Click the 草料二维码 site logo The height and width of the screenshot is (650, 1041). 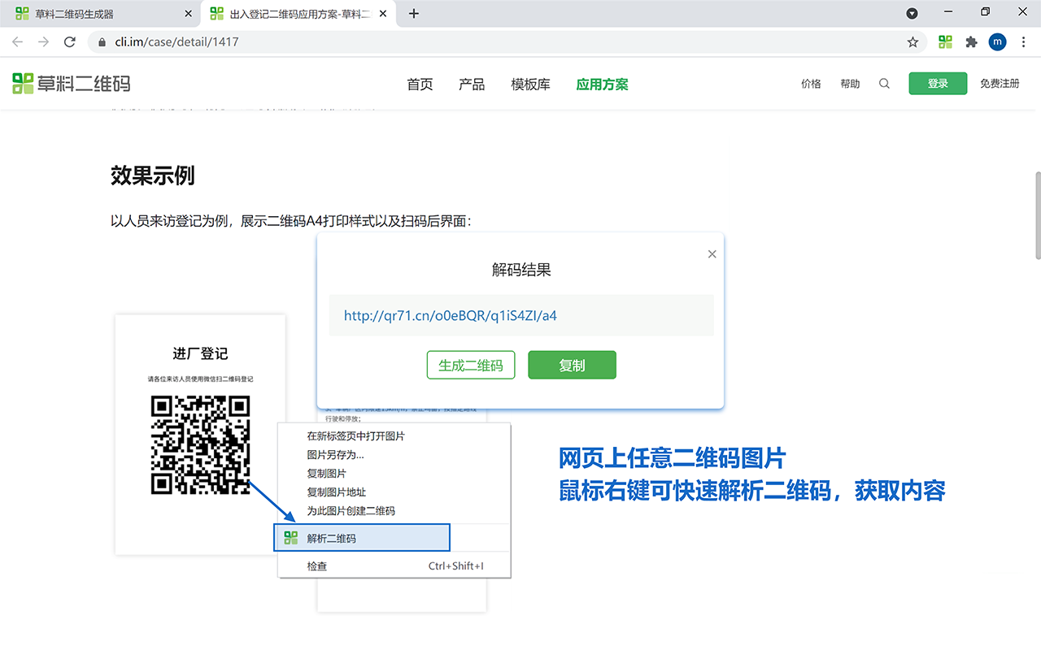tap(71, 83)
